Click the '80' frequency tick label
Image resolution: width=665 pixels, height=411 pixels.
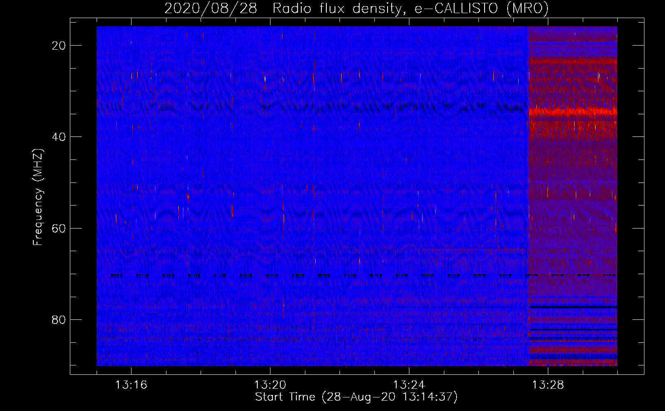(x=59, y=319)
